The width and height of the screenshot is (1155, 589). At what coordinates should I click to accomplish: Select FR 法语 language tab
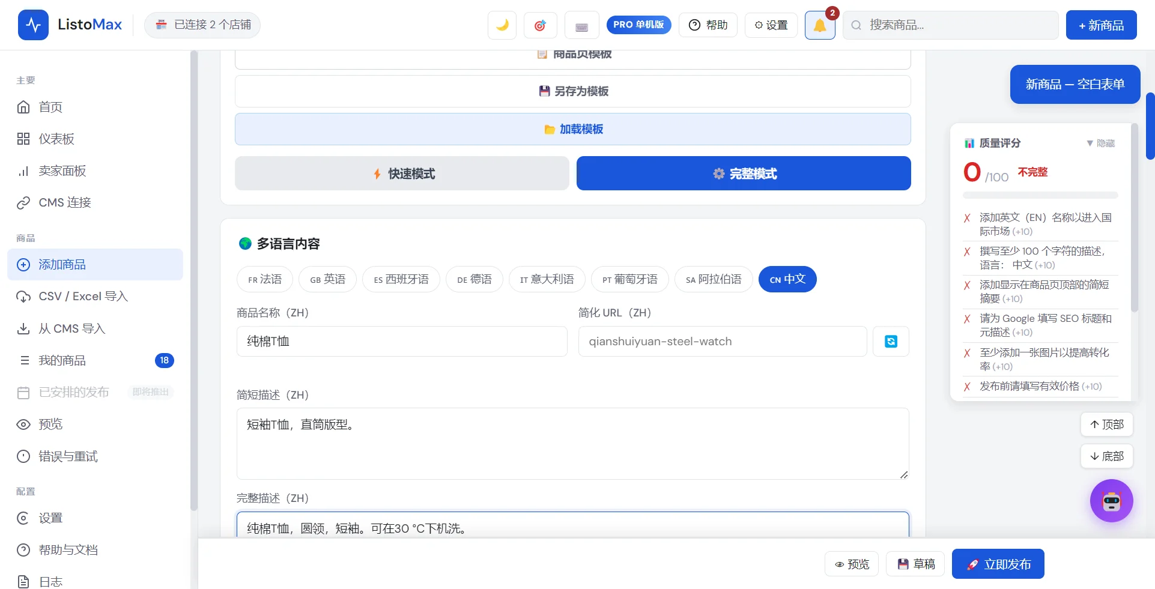click(x=265, y=279)
